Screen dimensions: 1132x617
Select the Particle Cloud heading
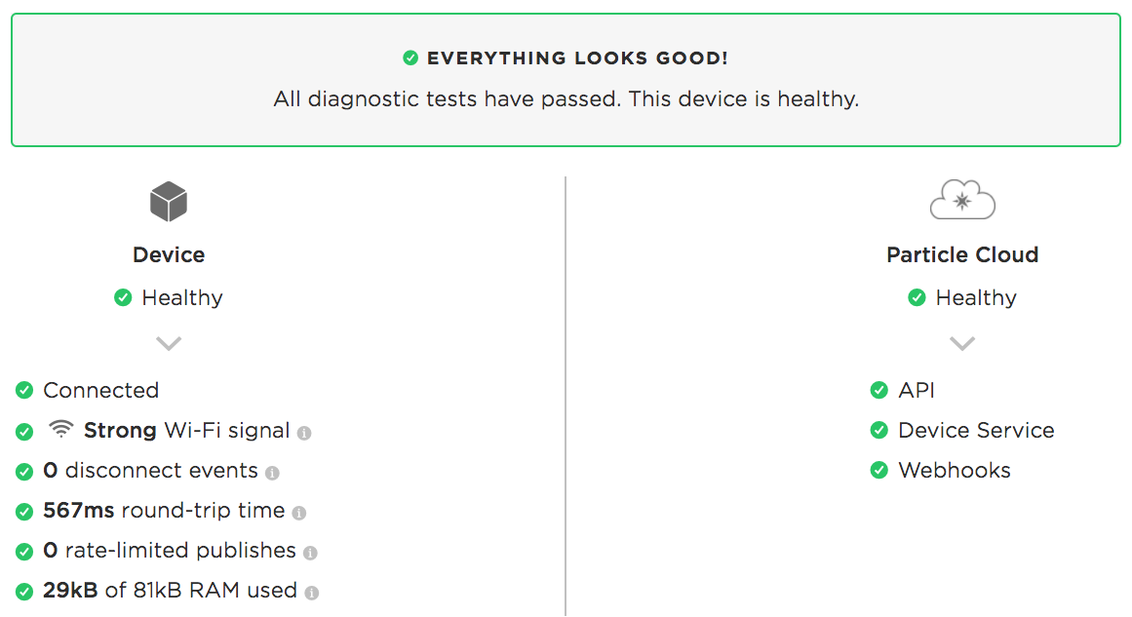962,254
